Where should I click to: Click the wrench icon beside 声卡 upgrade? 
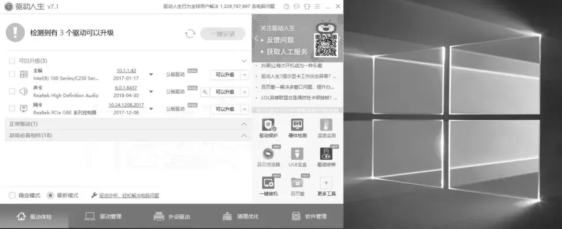tap(205, 92)
